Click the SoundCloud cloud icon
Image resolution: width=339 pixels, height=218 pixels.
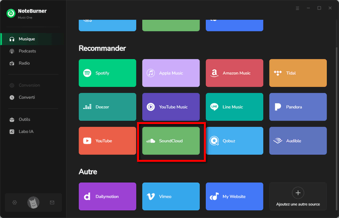tap(151, 141)
